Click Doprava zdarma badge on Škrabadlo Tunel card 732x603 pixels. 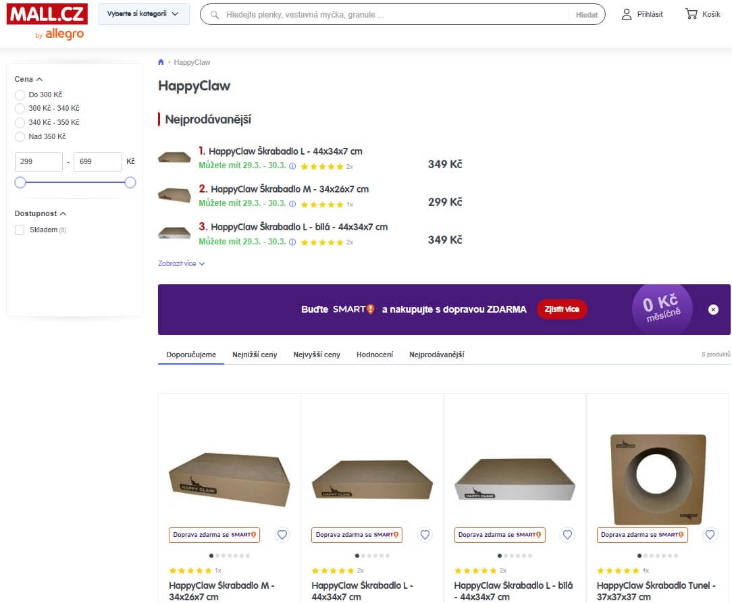(642, 535)
